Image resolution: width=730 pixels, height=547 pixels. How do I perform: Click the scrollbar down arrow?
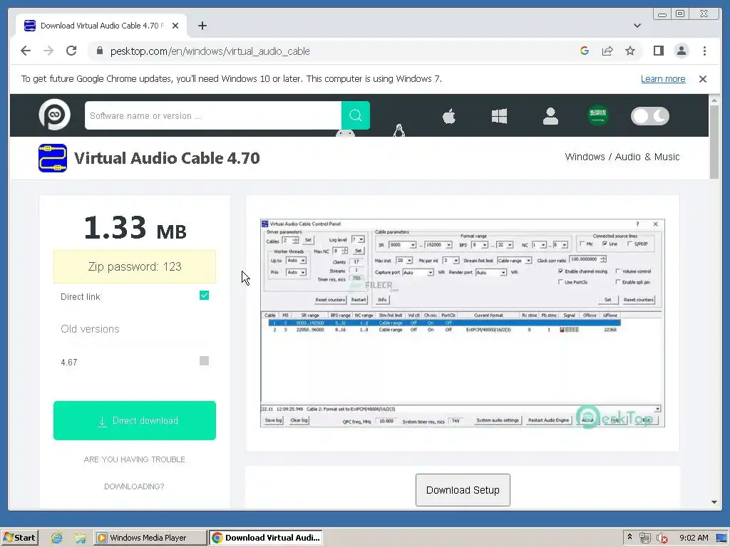[714, 502]
